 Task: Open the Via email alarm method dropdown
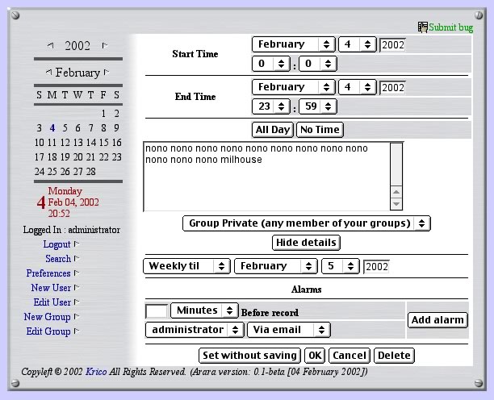pos(288,329)
